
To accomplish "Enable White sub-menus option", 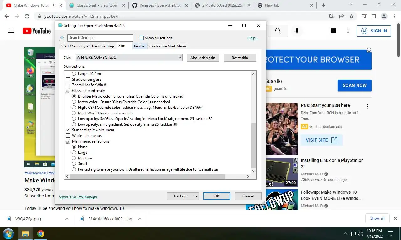I will pos(68,136).
